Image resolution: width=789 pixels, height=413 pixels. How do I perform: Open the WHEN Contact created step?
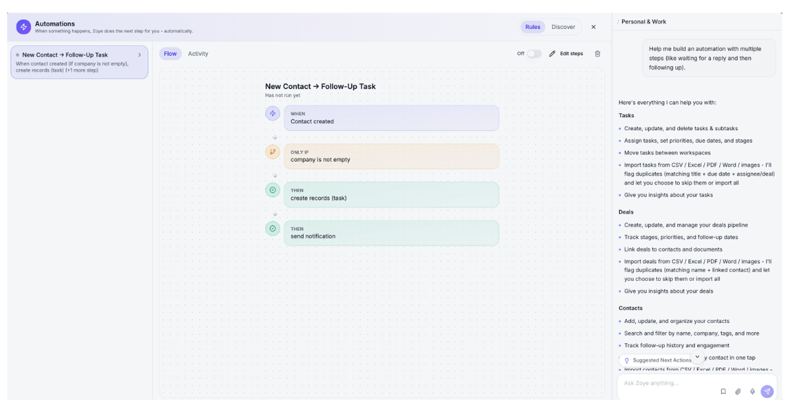391,118
